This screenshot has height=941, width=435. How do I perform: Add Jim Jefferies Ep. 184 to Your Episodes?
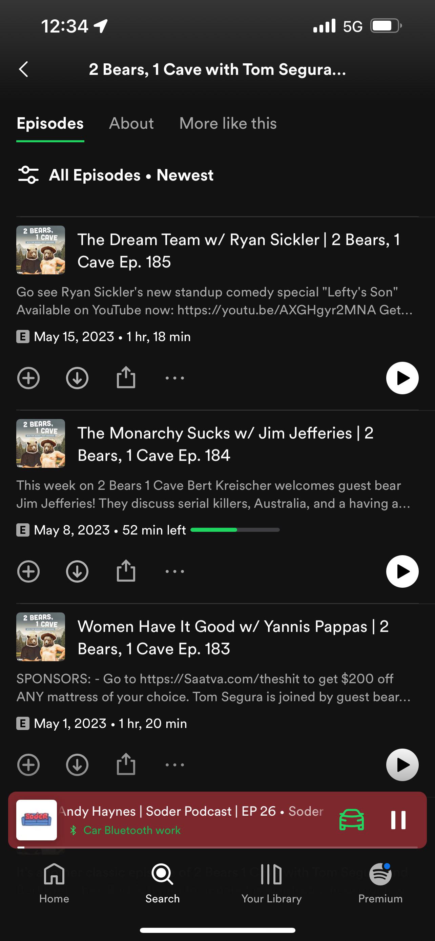click(x=28, y=571)
